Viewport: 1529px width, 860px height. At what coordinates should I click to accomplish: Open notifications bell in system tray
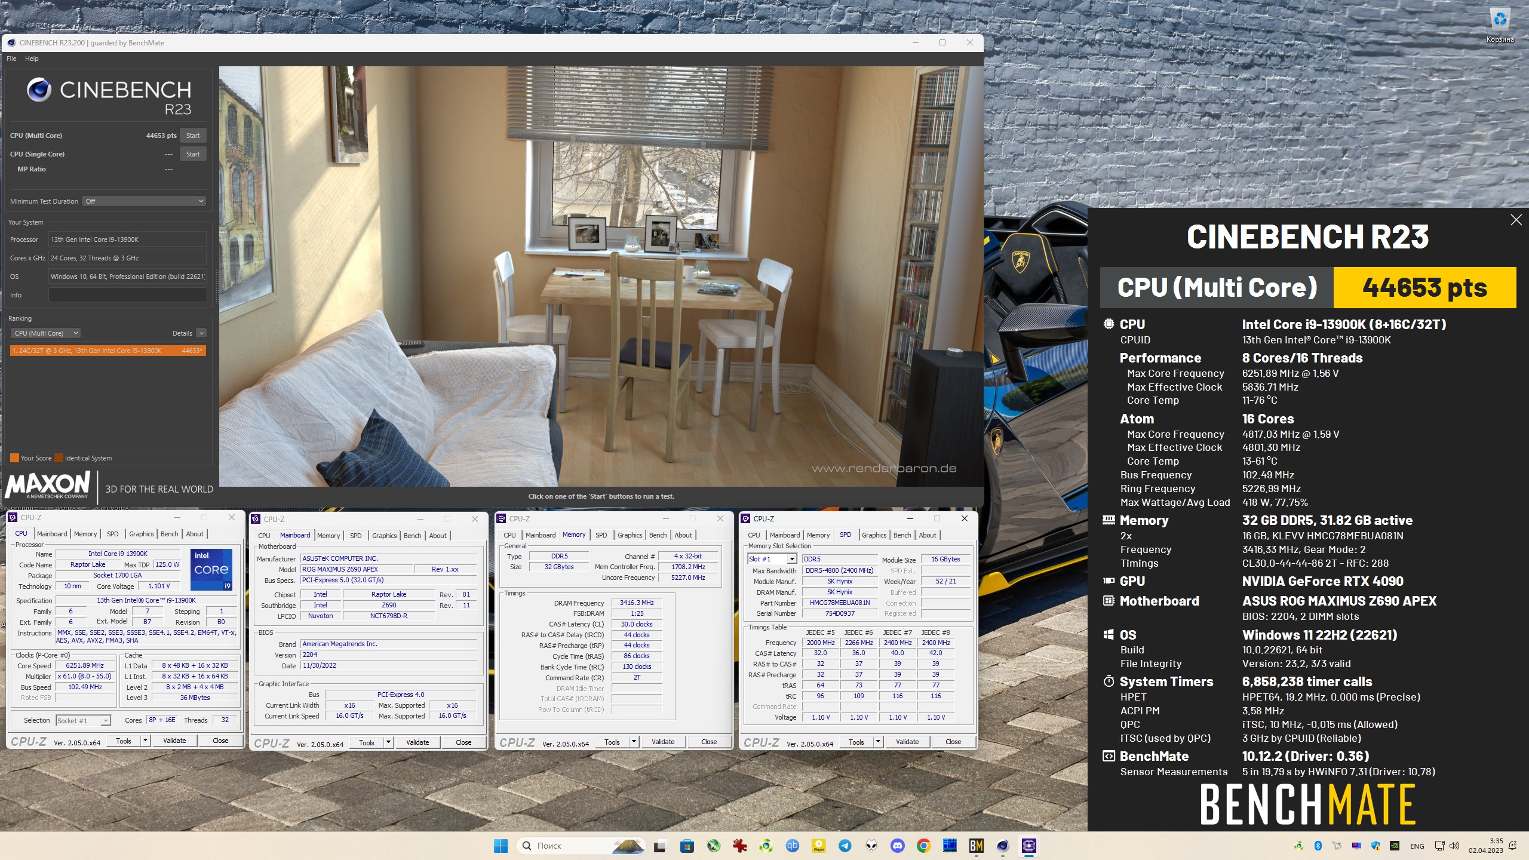coord(1513,846)
